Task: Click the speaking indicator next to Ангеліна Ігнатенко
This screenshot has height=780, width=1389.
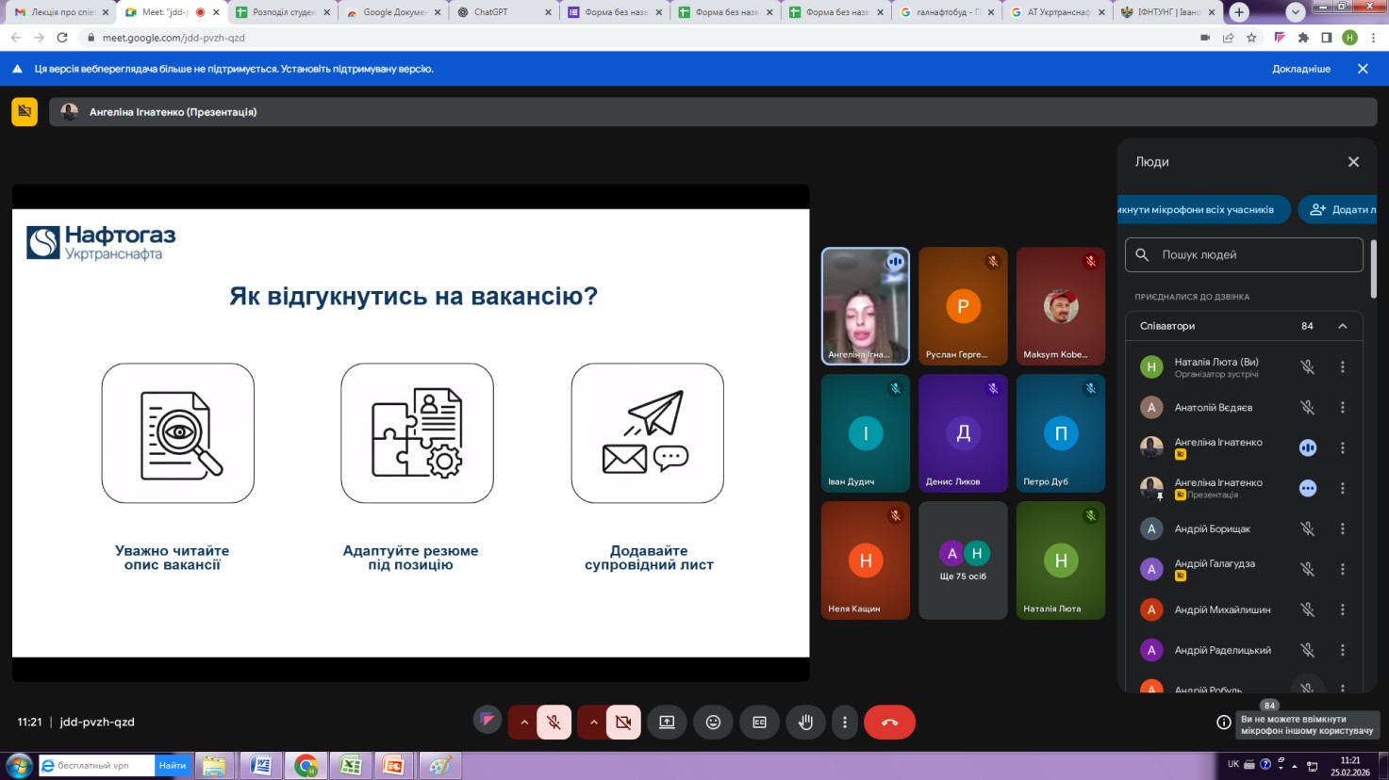Action: pyautogui.click(x=1308, y=447)
